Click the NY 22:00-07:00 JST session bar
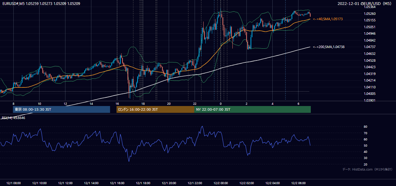396x186 pixels. [253, 109]
